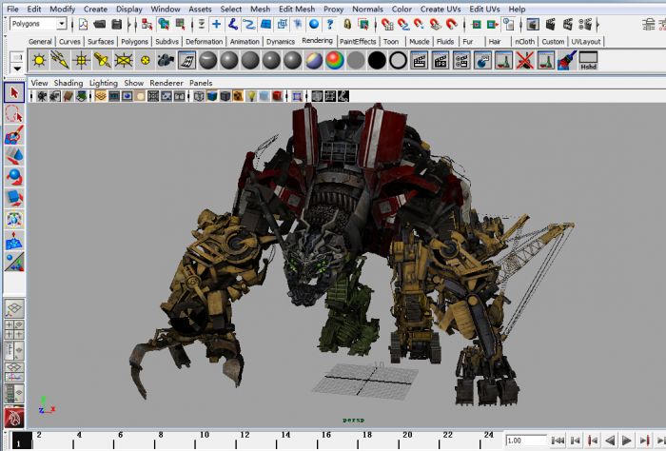Open the shelf tabs selector box

click(16, 57)
